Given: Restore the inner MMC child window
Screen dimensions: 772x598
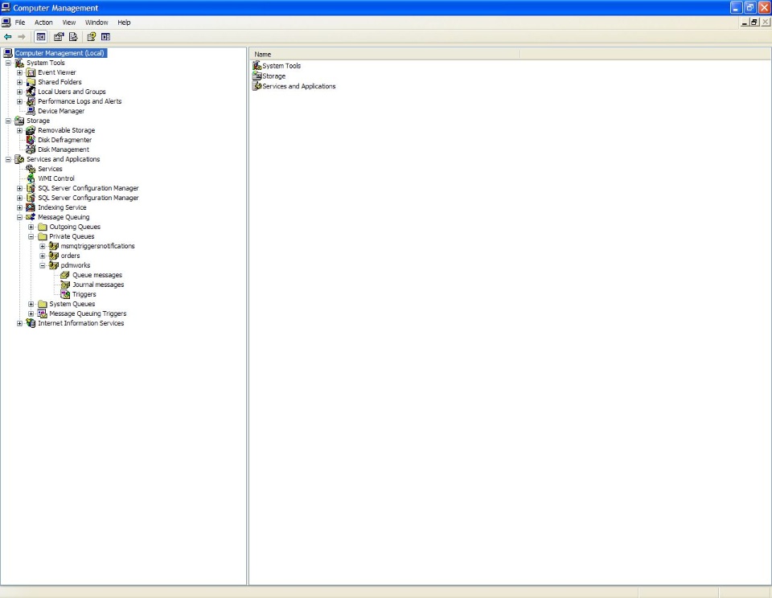Looking at the screenshot, I should point(754,23).
